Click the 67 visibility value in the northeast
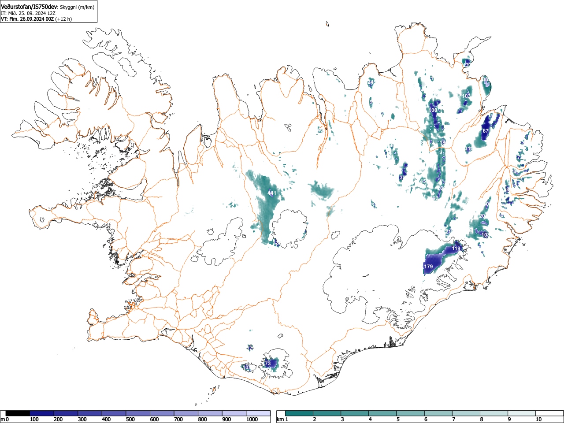The image size is (564, 423). (x=486, y=131)
